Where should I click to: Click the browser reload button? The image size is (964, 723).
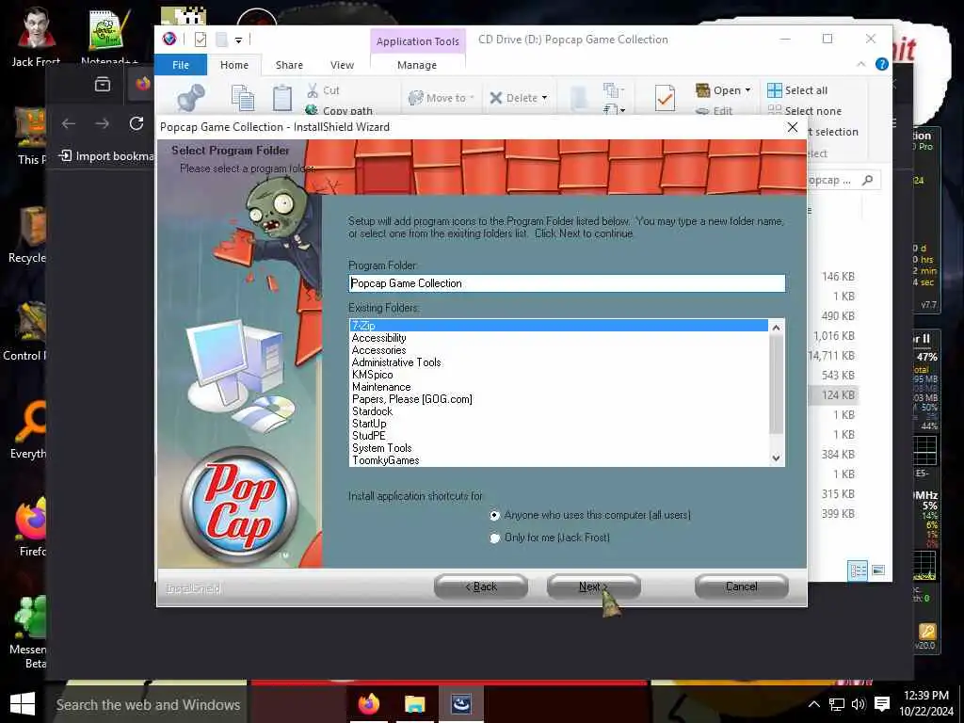point(136,123)
